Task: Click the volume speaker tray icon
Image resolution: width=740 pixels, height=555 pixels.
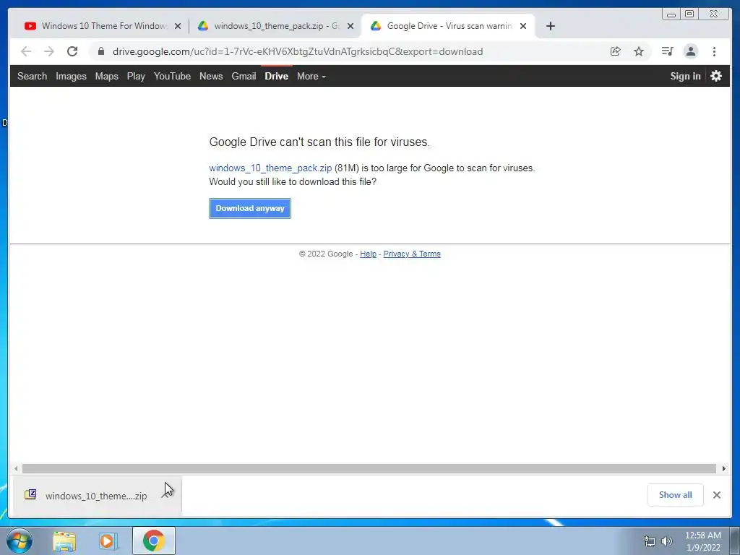Action: point(667,542)
